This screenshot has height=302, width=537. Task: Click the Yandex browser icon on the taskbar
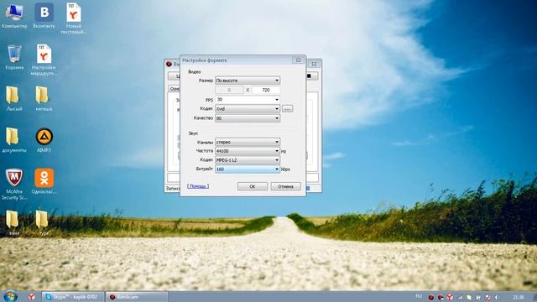point(32,296)
